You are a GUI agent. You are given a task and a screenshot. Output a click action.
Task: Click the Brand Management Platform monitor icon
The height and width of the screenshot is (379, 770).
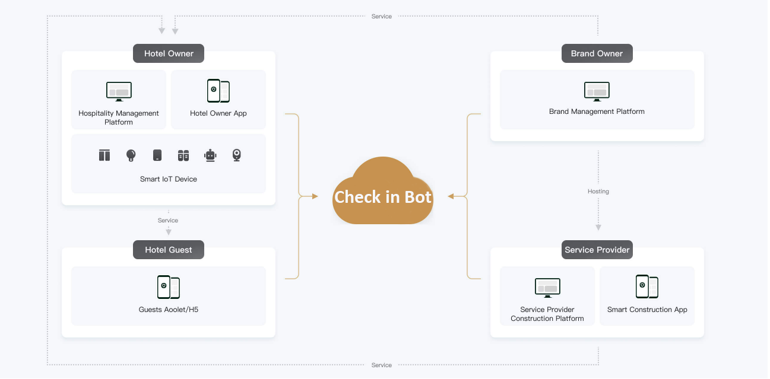coord(597,91)
